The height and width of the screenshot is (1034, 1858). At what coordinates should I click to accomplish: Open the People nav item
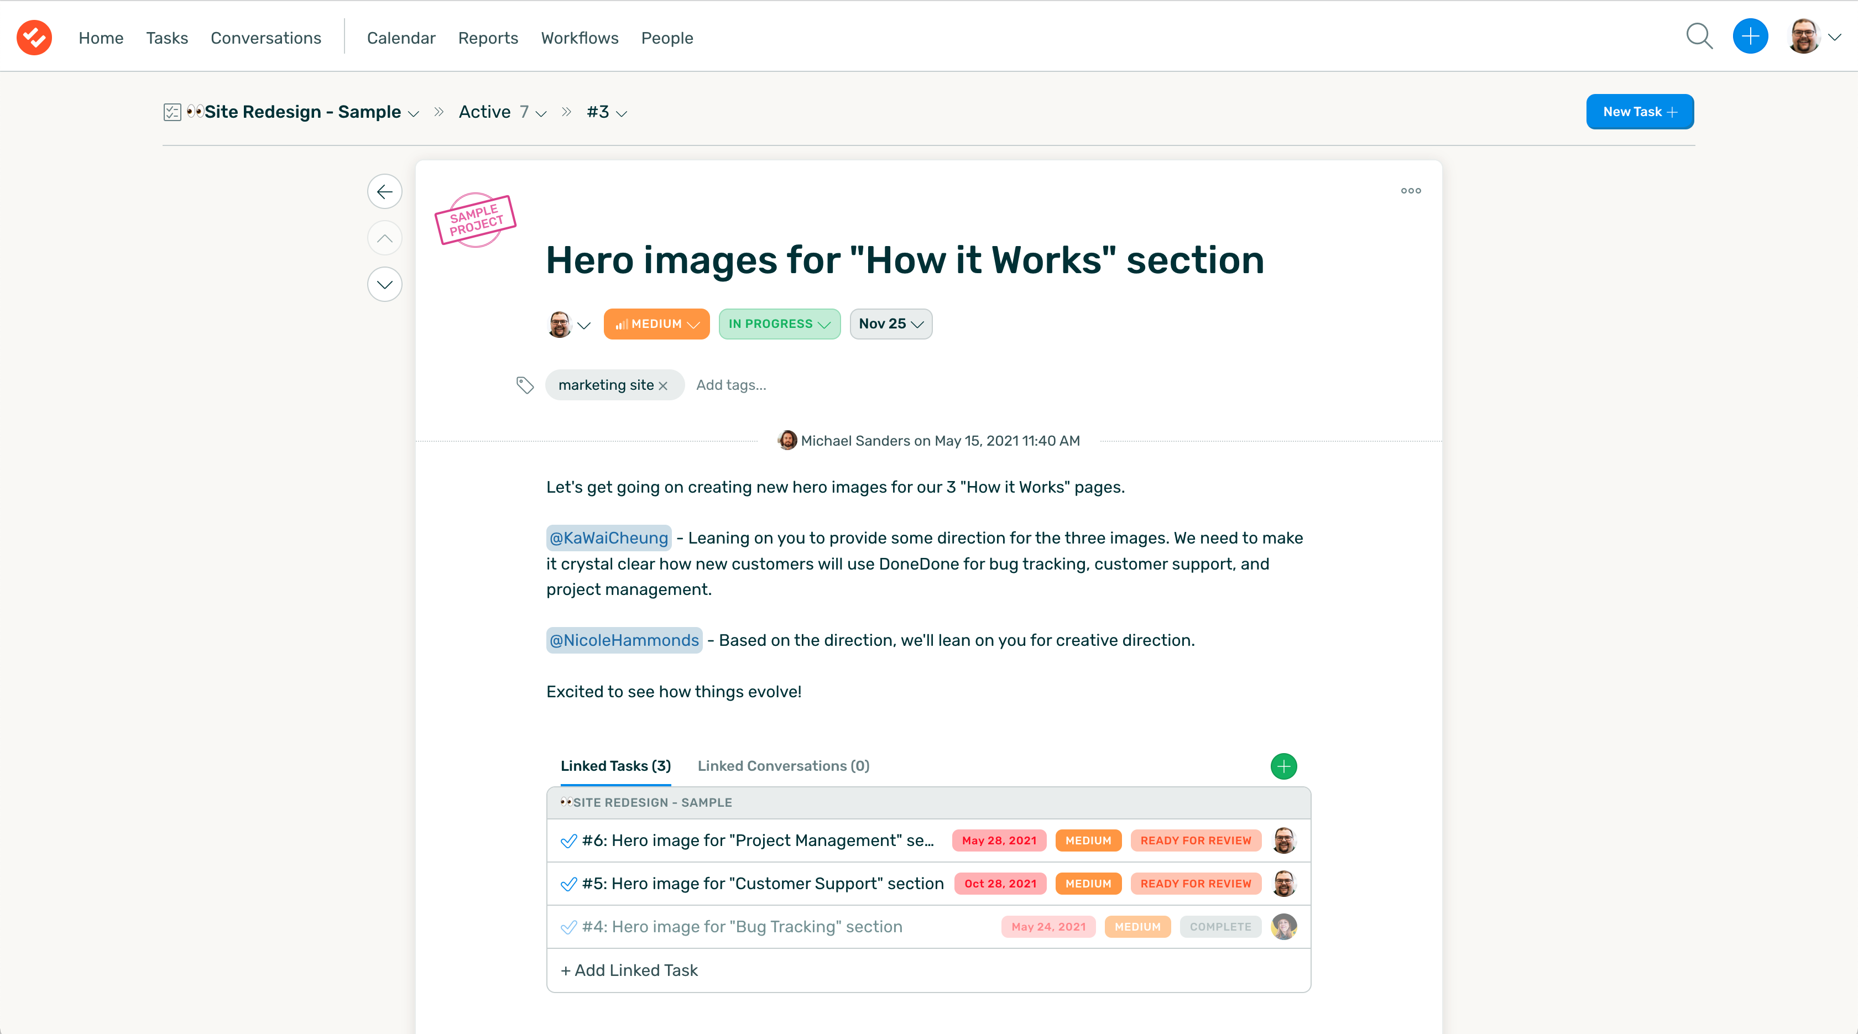tap(667, 38)
